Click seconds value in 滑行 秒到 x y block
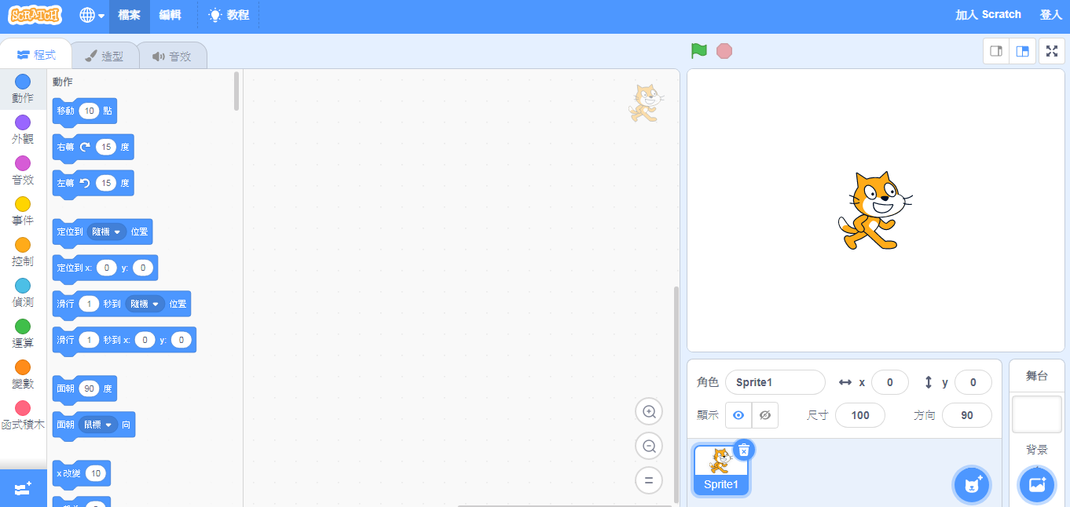This screenshot has height=507, width=1070. pos(89,340)
